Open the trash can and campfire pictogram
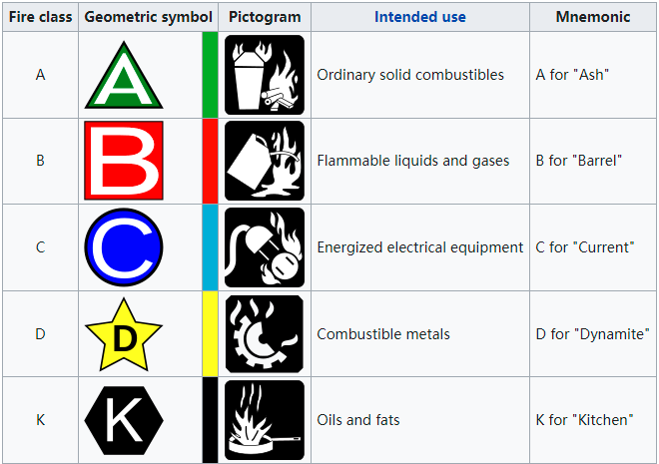This screenshot has width=659, height=464. point(265,75)
